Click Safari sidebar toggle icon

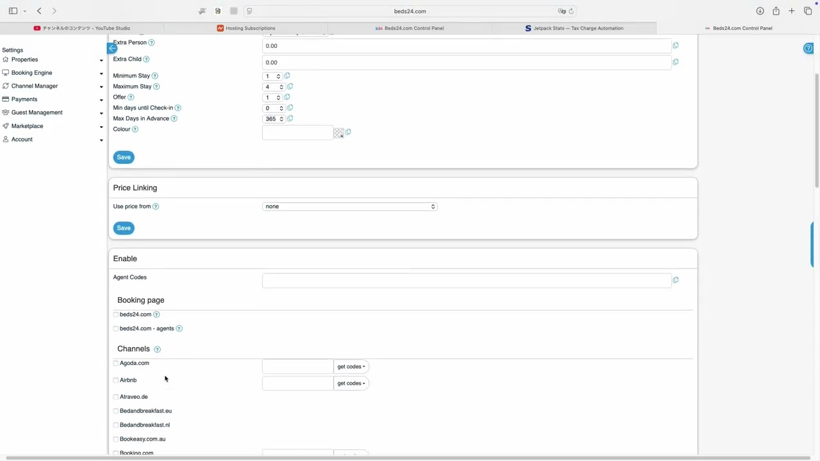click(x=13, y=11)
